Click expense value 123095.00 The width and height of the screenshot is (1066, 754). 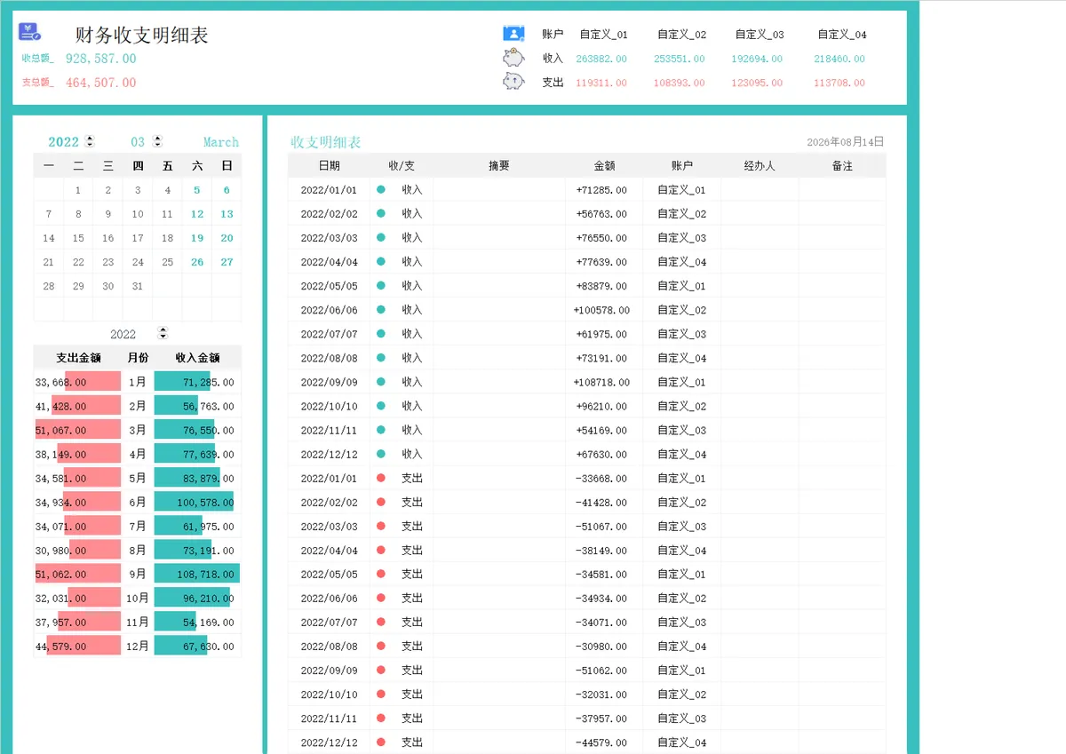pos(757,83)
